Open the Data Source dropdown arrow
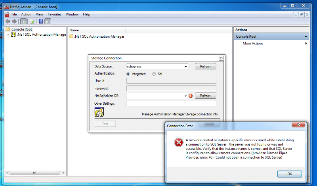This screenshot has width=317, height=186. coord(185,67)
